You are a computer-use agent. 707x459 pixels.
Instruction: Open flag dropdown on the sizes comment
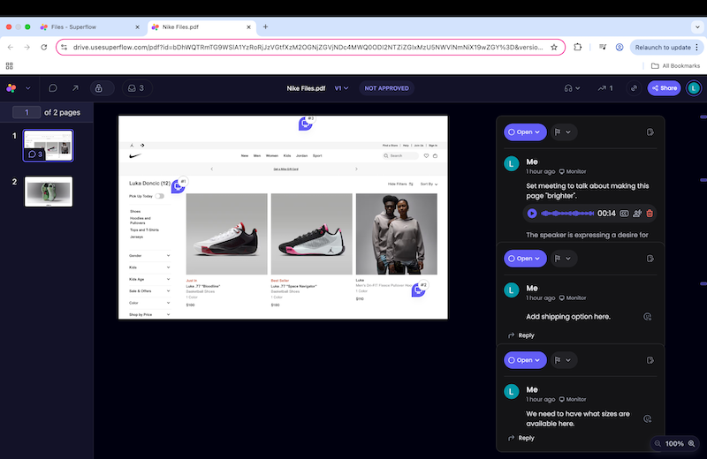[562, 360]
